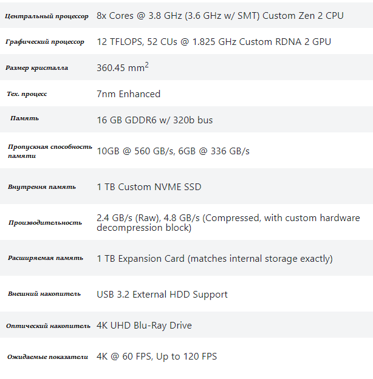
Task: Click the '16 GB GDDR6 w/ 320b bus' text
Action: coord(154,120)
